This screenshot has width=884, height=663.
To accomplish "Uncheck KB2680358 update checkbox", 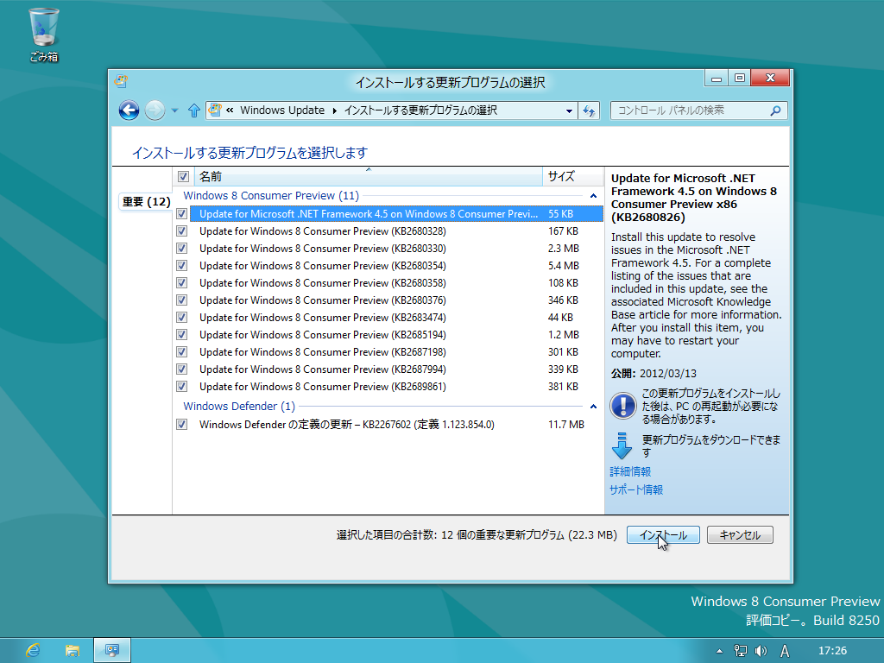I will click(181, 283).
